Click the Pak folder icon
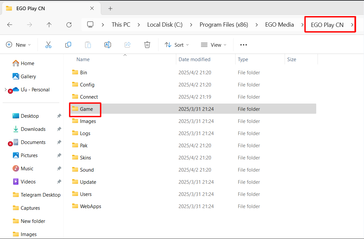 coord(75,145)
